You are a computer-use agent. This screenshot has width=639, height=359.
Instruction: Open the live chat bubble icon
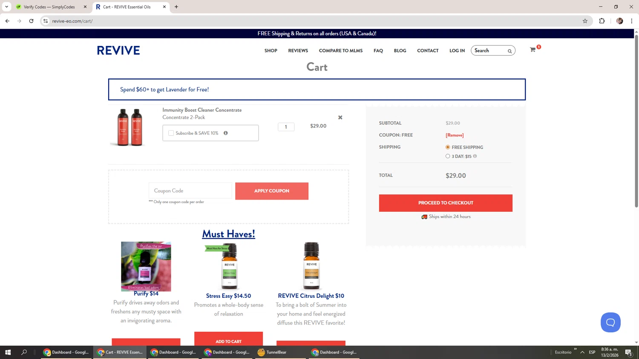click(610, 322)
